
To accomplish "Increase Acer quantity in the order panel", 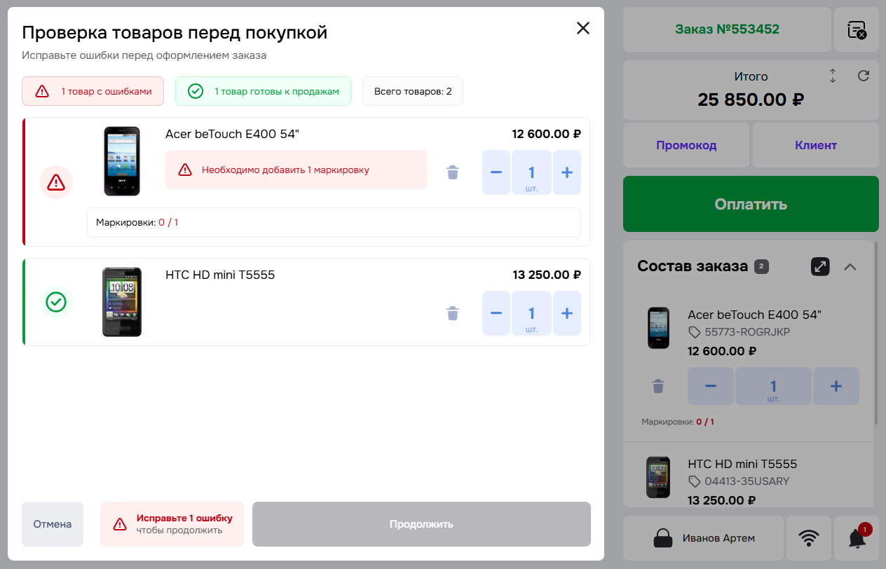I will (x=836, y=386).
